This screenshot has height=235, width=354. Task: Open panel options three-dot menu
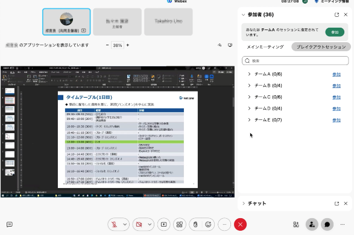(x=343, y=224)
